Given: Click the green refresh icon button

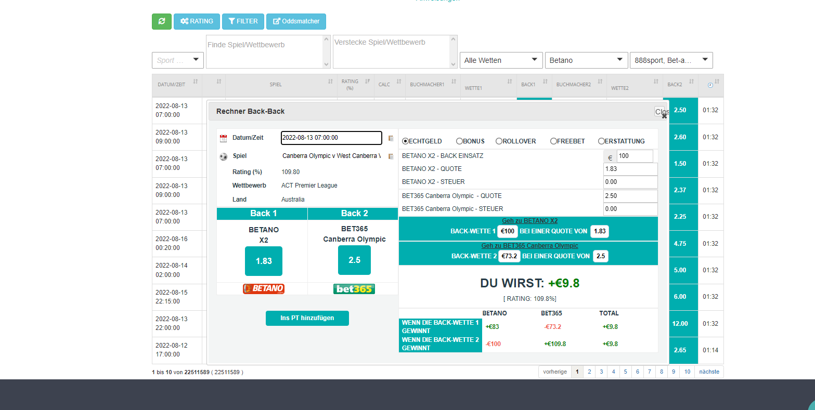Looking at the screenshot, I should click(162, 21).
